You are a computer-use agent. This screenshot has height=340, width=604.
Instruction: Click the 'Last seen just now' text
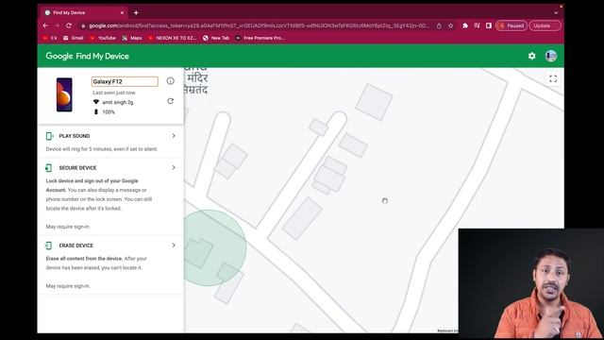[x=114, y=93]
